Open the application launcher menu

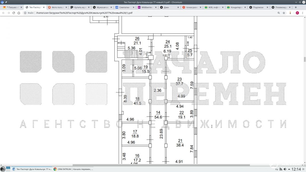[3, 169]
